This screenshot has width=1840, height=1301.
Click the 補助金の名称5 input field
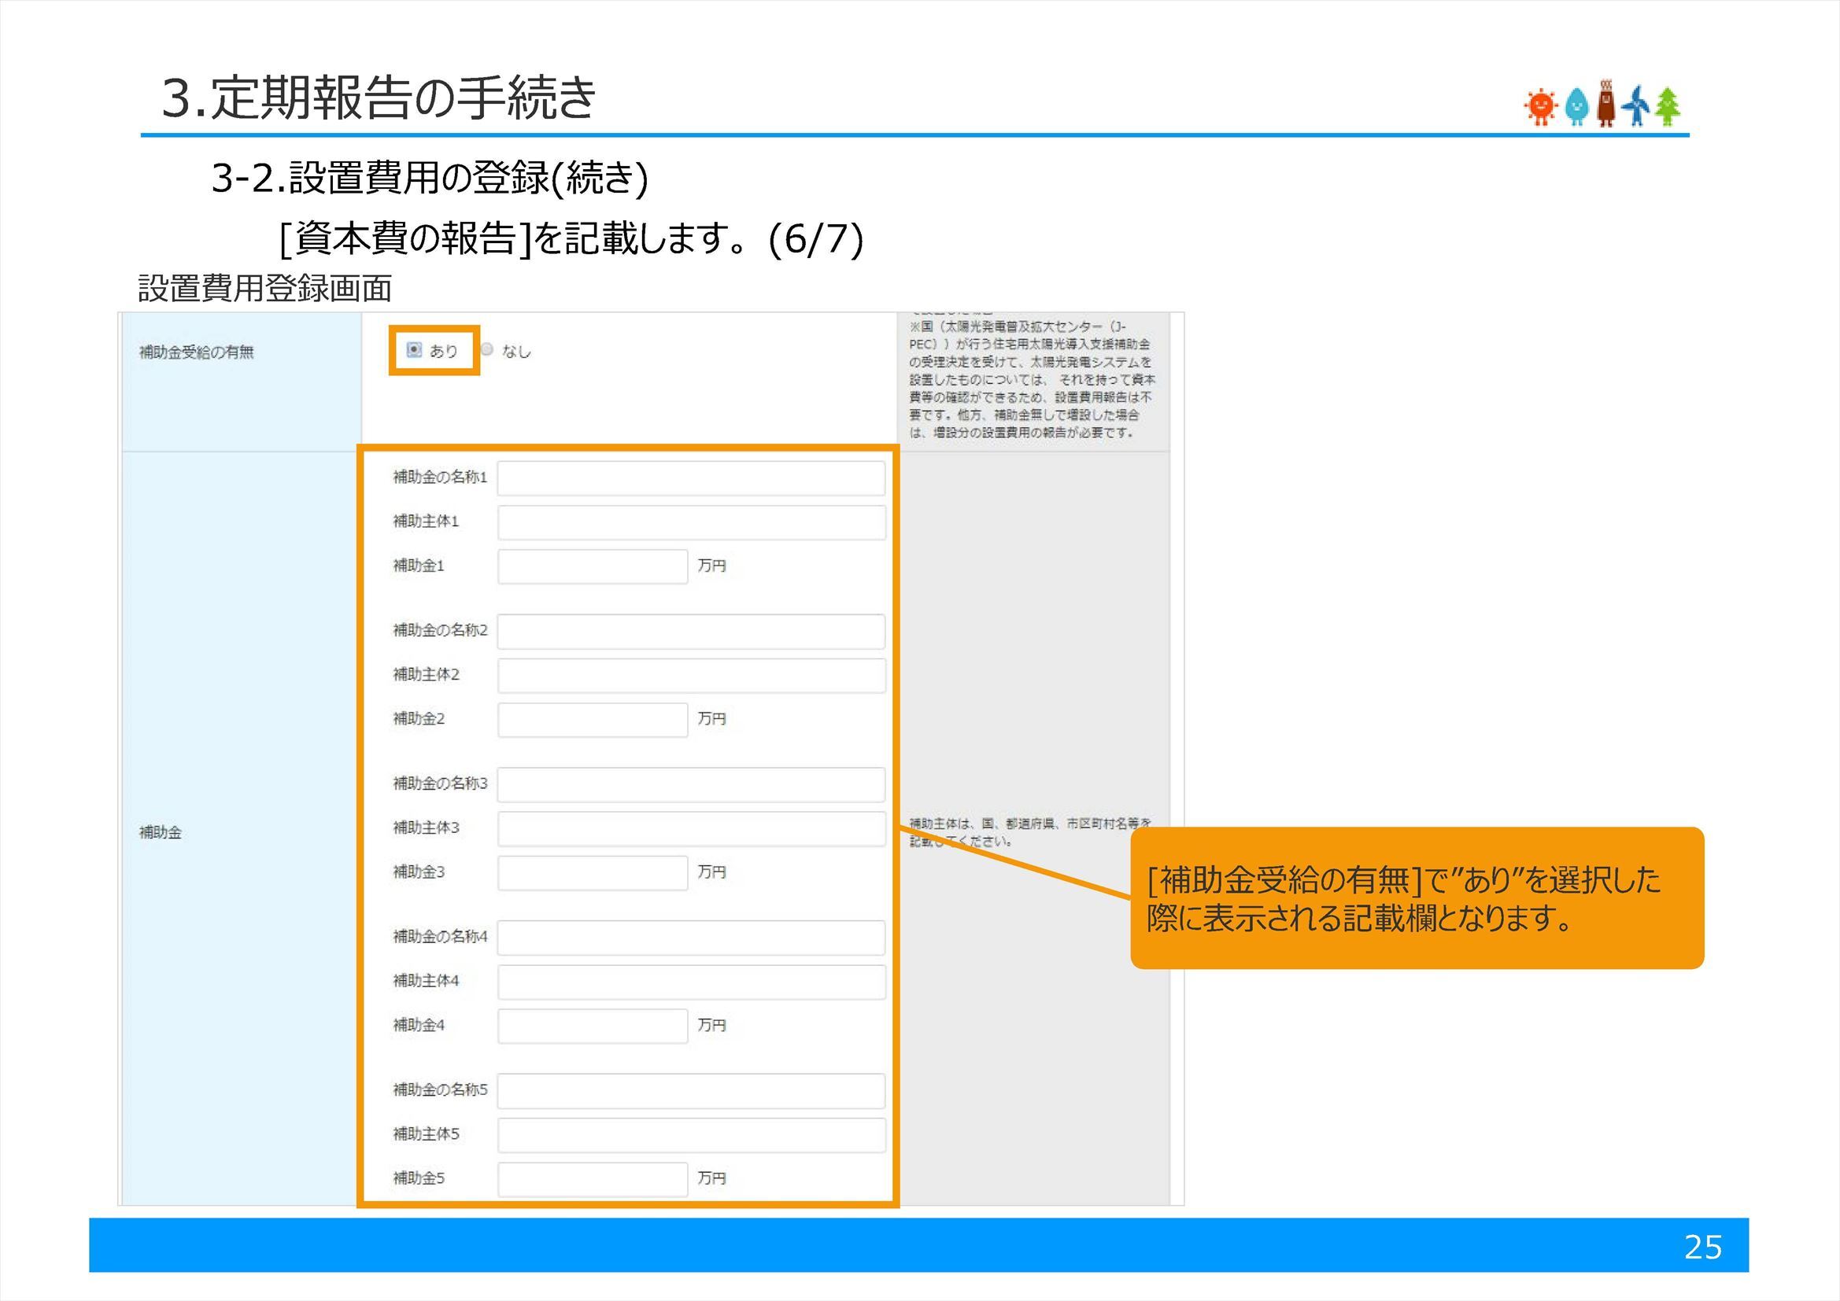point(689,1090)
